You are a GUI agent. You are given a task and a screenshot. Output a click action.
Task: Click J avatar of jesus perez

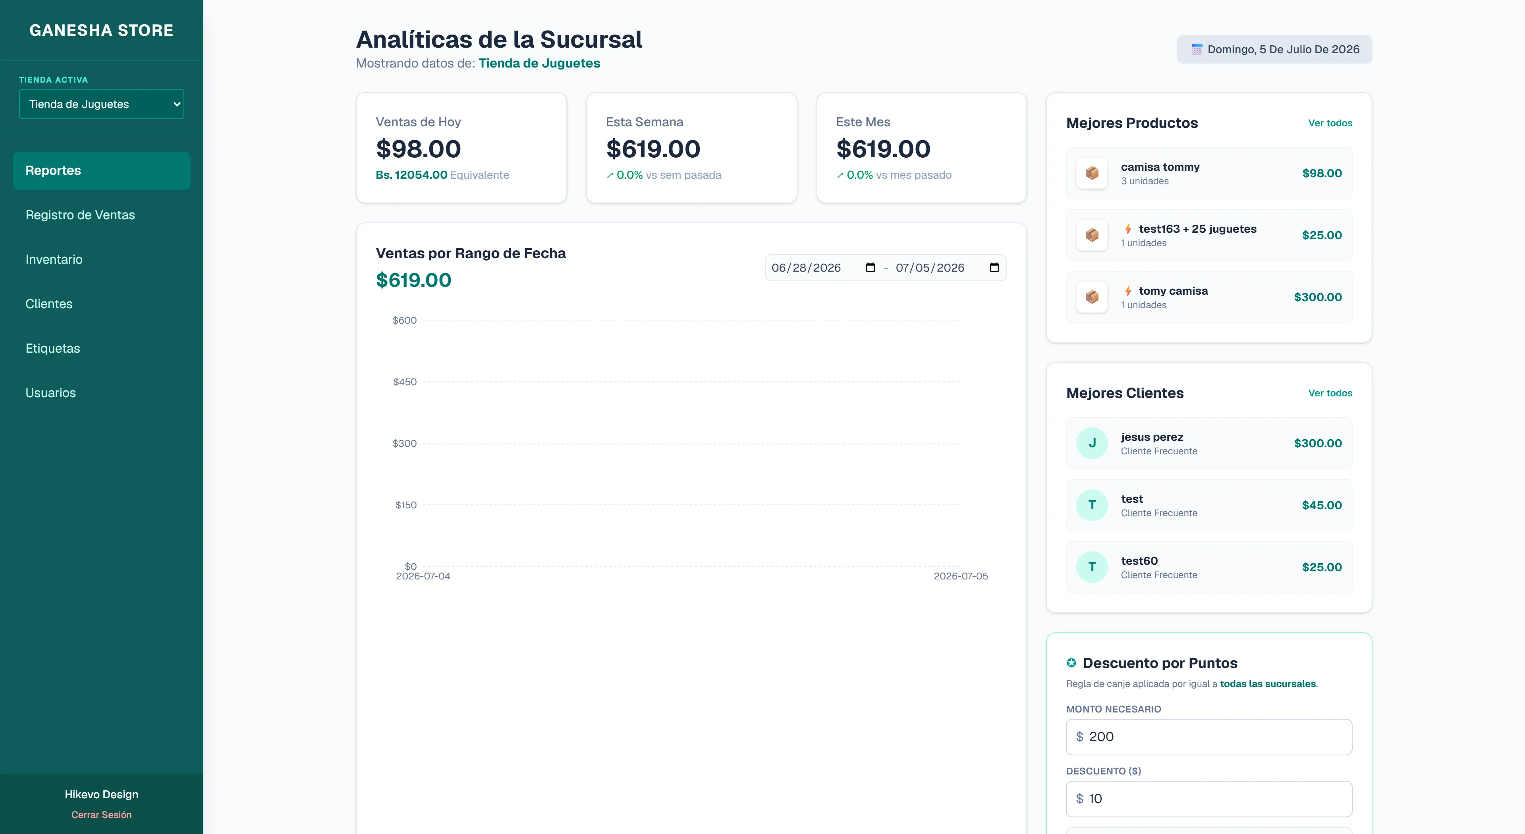[x=1092, y=443]
